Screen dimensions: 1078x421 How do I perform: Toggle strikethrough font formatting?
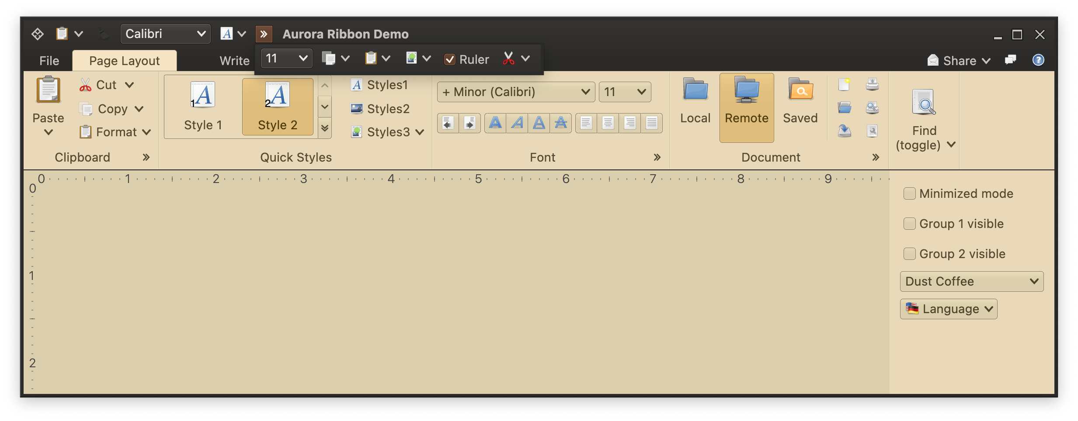(x=561, y=123)
